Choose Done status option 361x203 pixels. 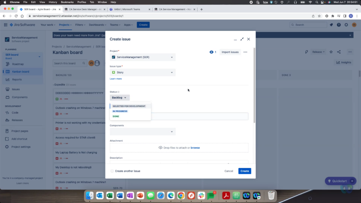[x=116, y=116]
